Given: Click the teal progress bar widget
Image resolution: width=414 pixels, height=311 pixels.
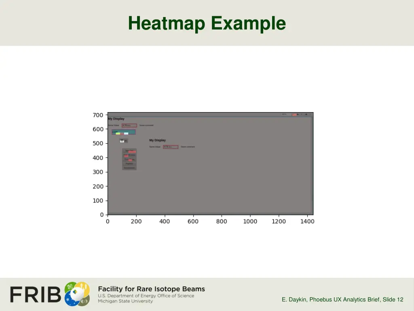Looking at the screenshot, I should [x=124, y=132].
